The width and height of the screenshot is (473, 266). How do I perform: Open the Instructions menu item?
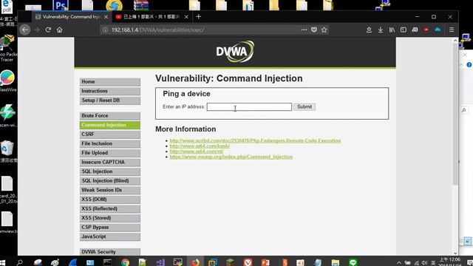pos(110,91)
